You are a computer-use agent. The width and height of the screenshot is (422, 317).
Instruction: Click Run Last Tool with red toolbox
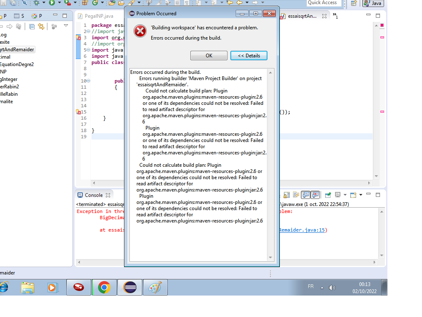click(x=68, y=3)
